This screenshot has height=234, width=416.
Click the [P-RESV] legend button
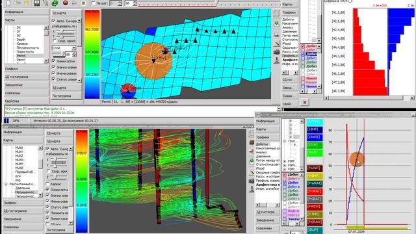pos(315,207)
